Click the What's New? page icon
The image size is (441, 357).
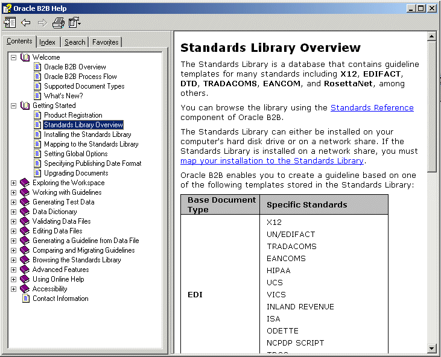[37, 96]
